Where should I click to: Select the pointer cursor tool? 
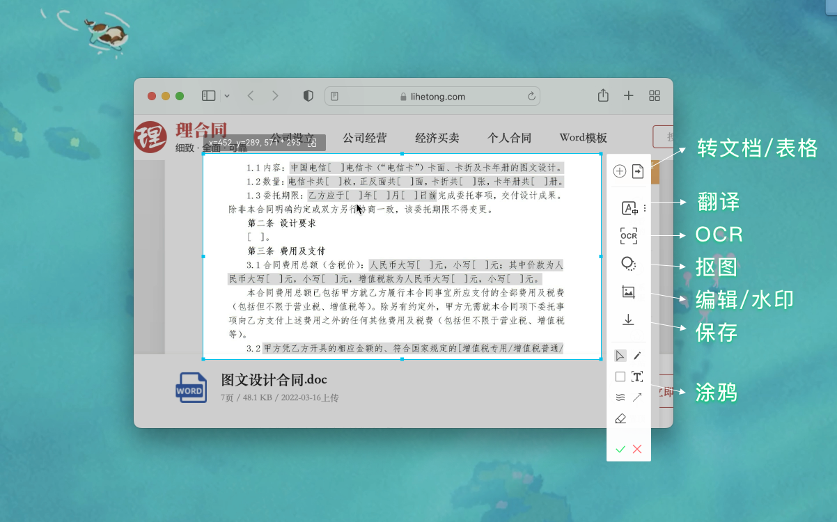(x=620, y=356)
